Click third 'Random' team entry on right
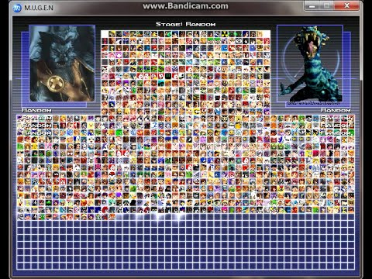 pos(336,133)
